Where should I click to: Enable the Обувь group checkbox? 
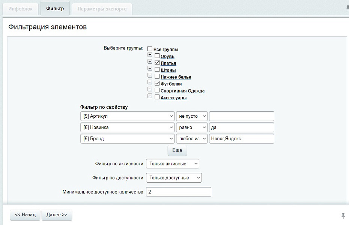pos(157,55)
